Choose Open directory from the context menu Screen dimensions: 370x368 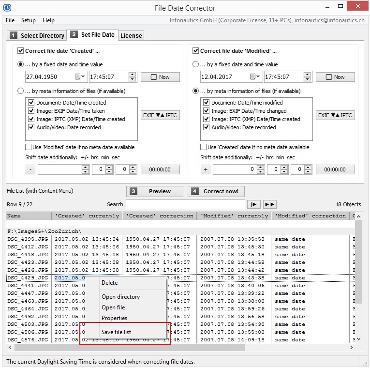125,297
